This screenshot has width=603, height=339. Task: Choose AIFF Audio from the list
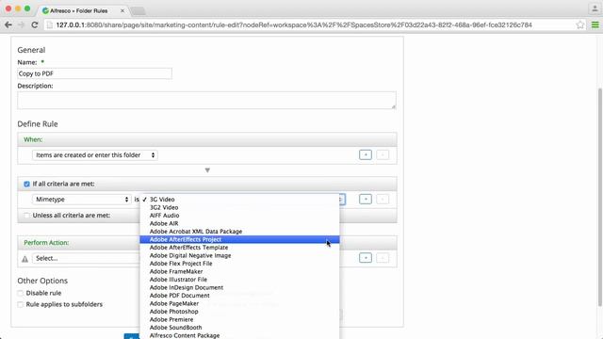click(x=239, y=216)
